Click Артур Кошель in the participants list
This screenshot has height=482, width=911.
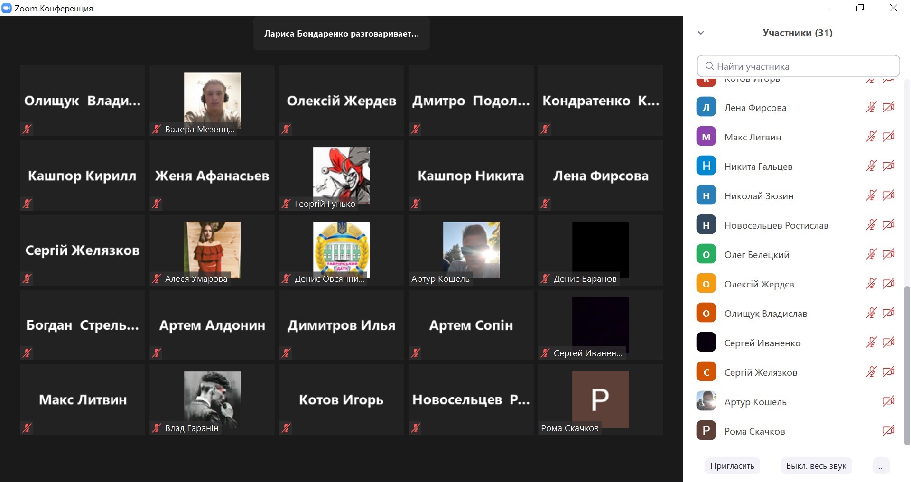click(755, 402)
